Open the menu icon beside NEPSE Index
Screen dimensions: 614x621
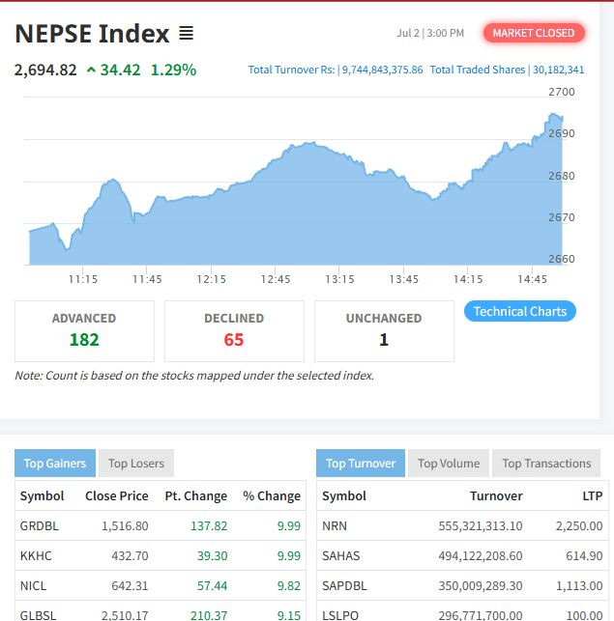pos(186,34)
